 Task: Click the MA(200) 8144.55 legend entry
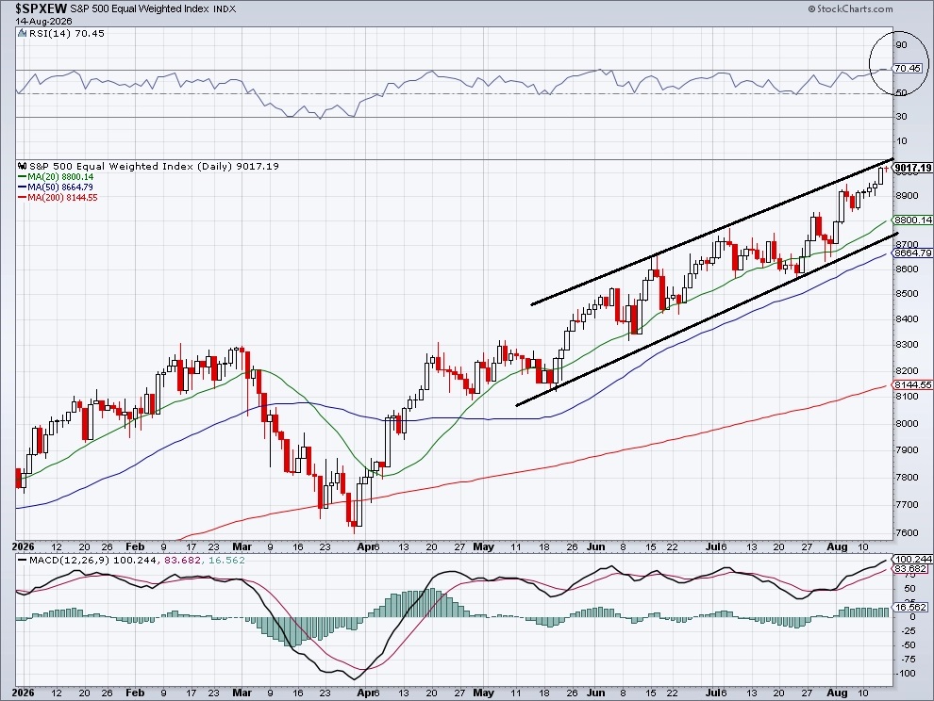tap(58, 197)
